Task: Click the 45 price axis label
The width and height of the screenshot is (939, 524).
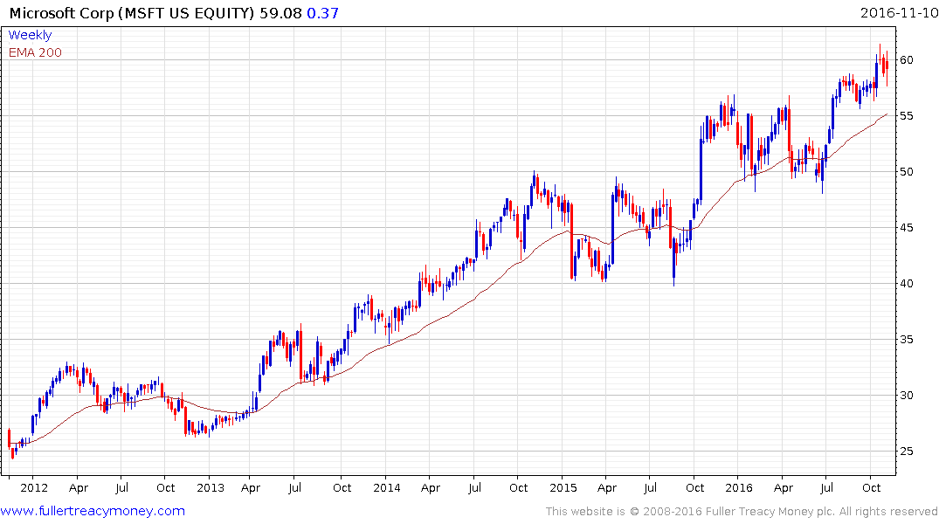Action: [x=906, y=228]
